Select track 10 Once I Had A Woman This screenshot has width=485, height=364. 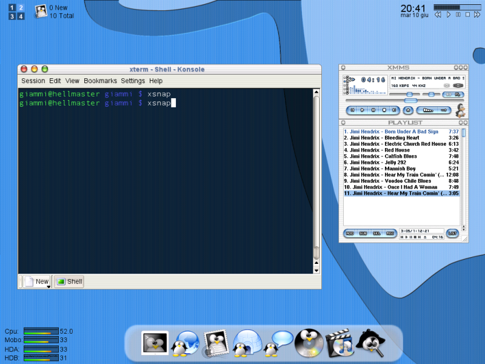[x=401, y=187]
